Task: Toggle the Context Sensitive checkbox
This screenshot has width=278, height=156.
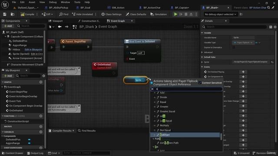Action: pyautogui.click(x=200, y=83)
